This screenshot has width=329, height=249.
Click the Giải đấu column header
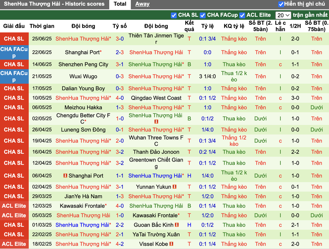click(14, 26)
